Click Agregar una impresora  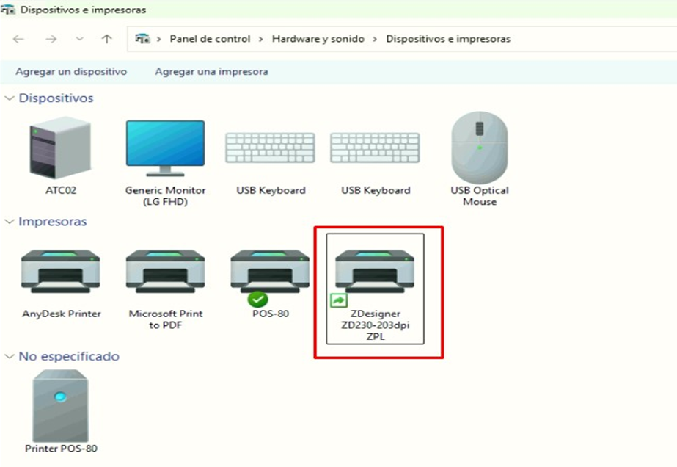pyautogui.click(x=211, y=72)
